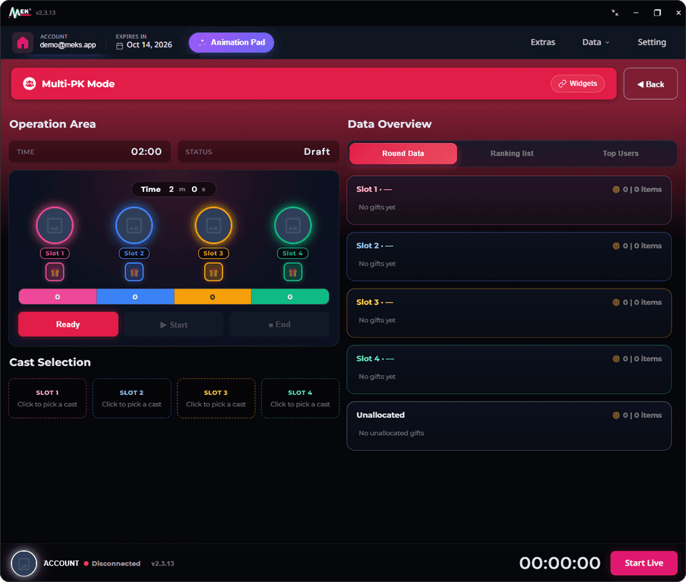Click the blue segment of the score bar
The width and height of the screenshot is (686, 582).
[135, 297]
